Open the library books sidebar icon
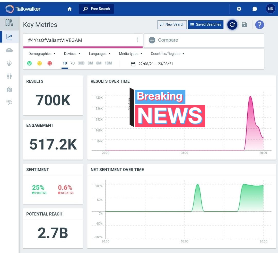The height and width of the screenshot is (253, 278). (9, 23)
